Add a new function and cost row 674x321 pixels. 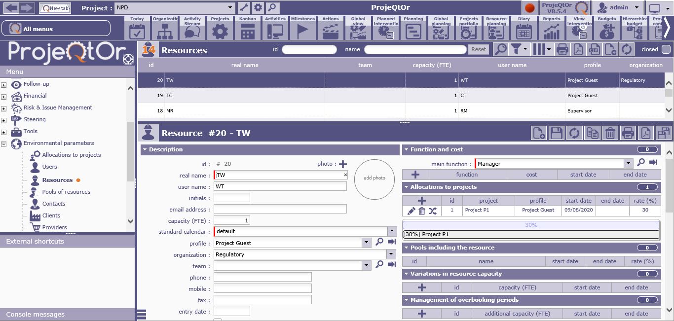[415, 175]
